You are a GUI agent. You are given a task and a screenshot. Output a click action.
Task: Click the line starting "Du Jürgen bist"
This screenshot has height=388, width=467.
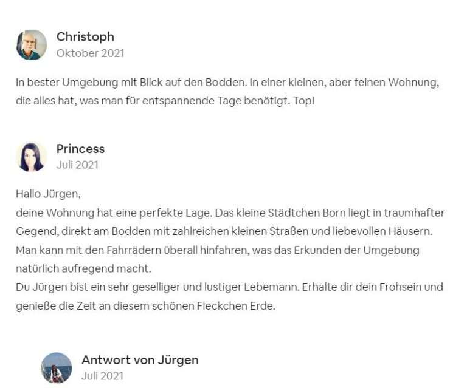pos(229,287)
